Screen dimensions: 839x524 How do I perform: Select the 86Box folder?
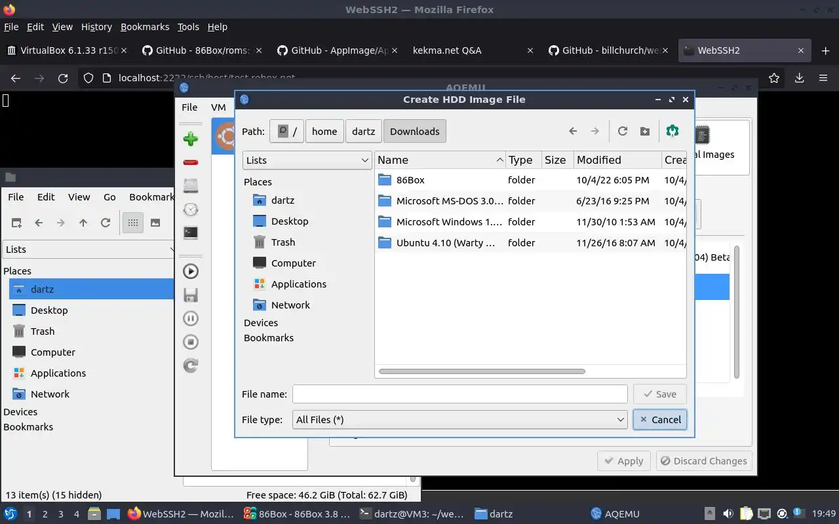tap(410, 179)
